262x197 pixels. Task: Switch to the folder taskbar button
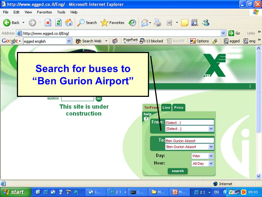click(x=159, y=192)
